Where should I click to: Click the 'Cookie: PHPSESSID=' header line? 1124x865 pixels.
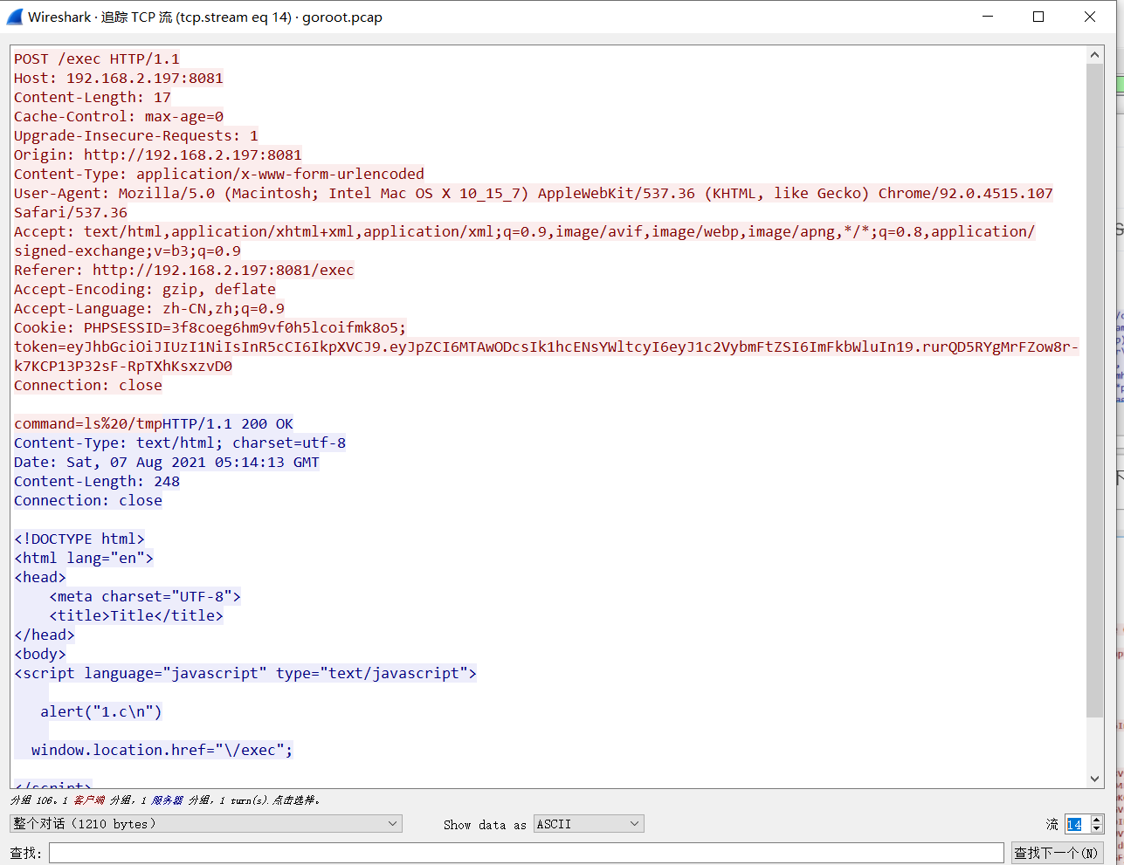(x=210, y=328)
